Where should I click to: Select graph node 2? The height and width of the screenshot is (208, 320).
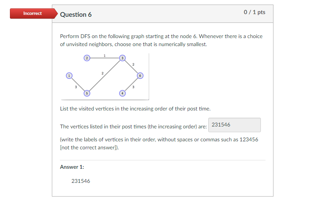[x=87, y=58]
